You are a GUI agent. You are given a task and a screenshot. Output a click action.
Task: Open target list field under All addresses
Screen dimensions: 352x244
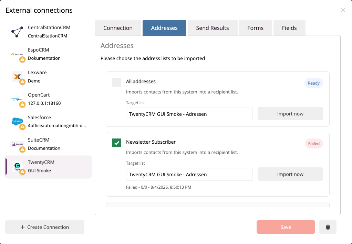tap(189, 114)
